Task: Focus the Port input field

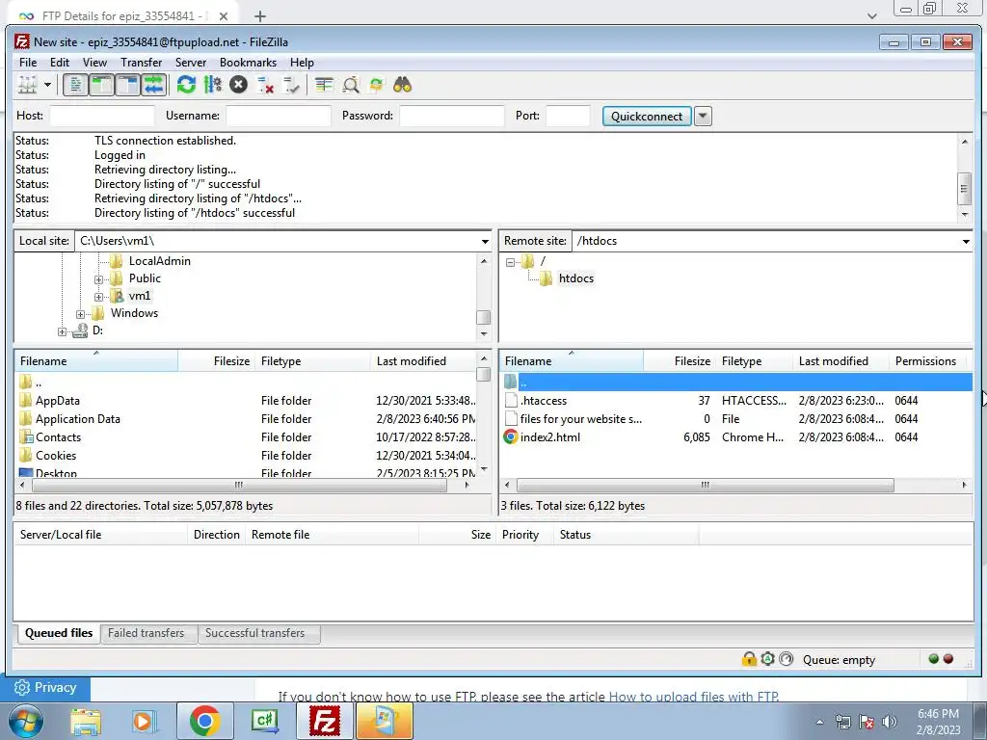Action: pyautogui.click(x=568, y=116)
